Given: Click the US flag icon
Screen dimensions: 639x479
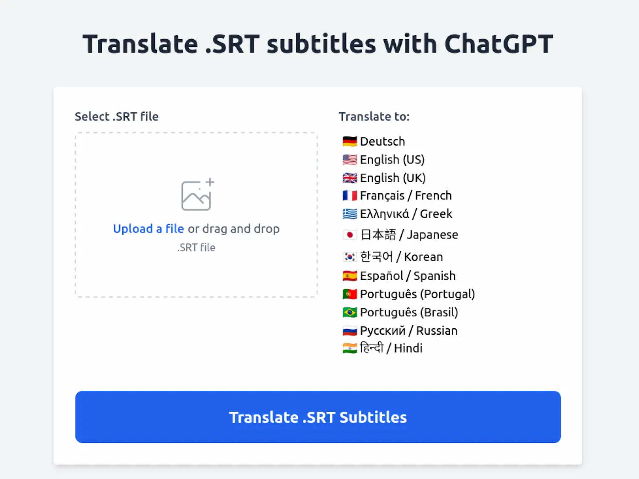Looking at the screenshot, I should (x=350, y=160).
